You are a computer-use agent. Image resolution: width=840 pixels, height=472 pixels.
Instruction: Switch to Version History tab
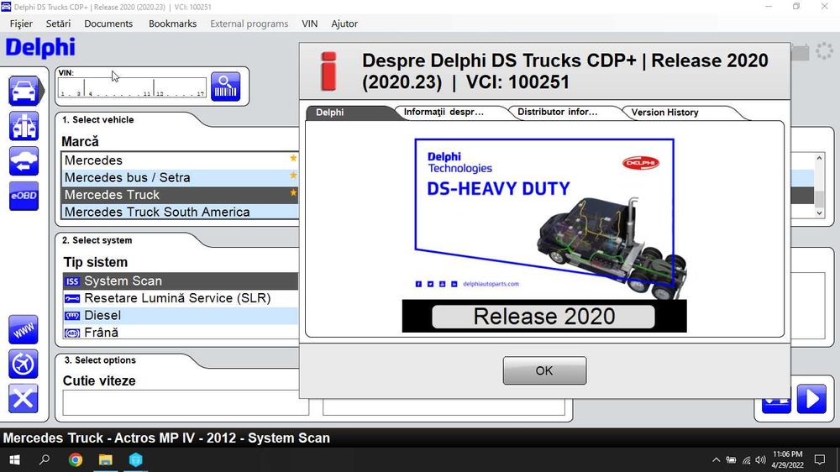tap(680, 113)
